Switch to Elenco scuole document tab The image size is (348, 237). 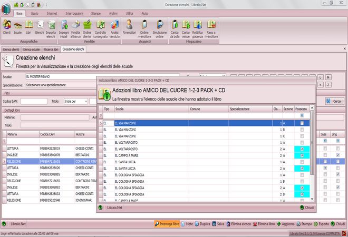[31, 50]
